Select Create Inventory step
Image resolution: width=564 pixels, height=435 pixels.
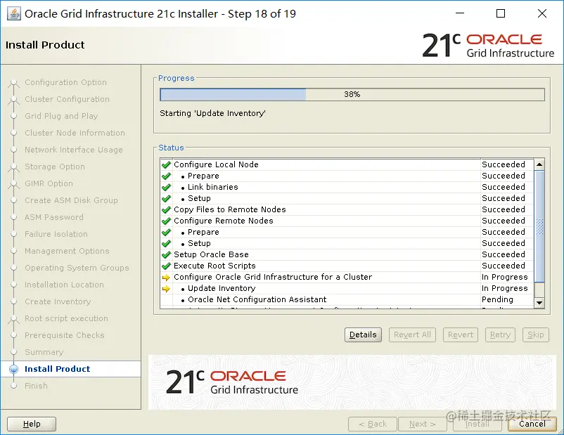(x=58, y=302)
